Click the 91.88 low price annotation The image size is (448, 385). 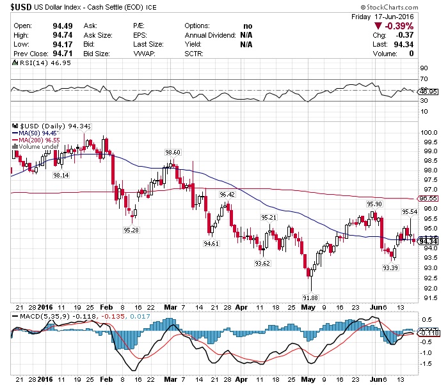[310, 298]
